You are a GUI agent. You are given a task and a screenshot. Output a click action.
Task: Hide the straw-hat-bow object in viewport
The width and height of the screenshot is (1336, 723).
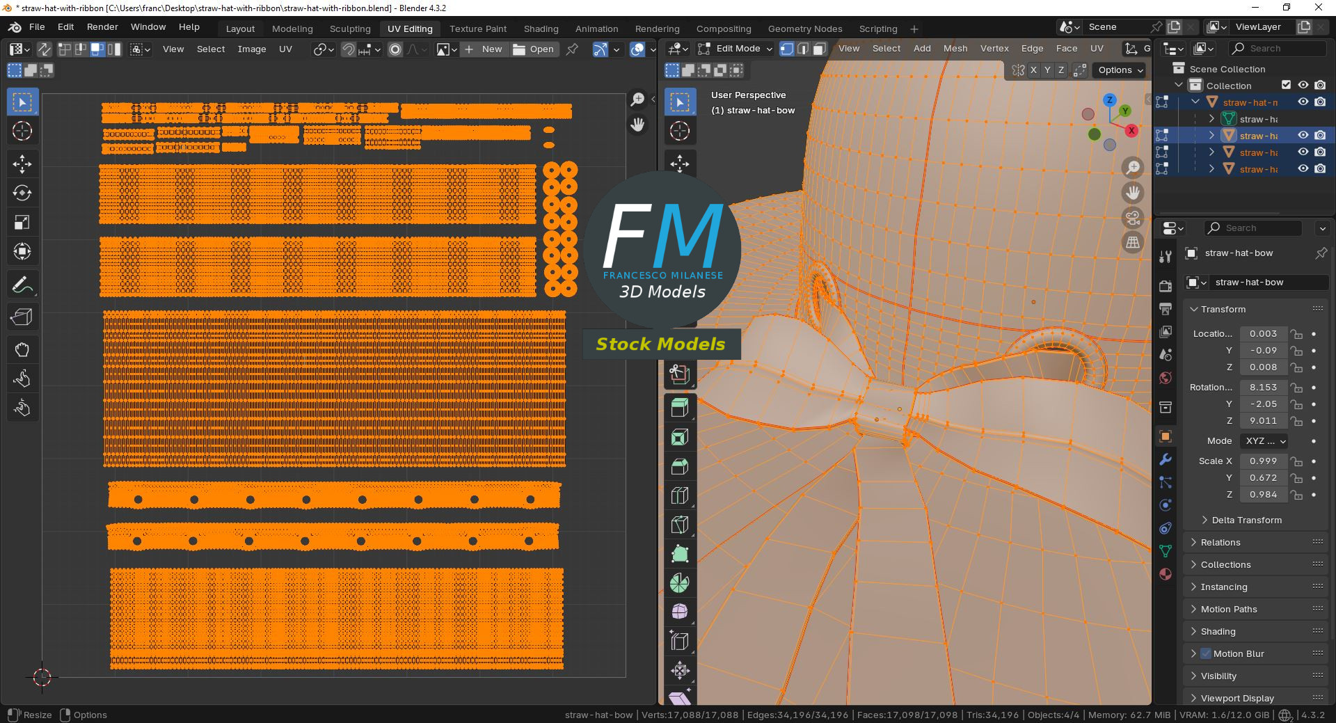pos(1303,136)
